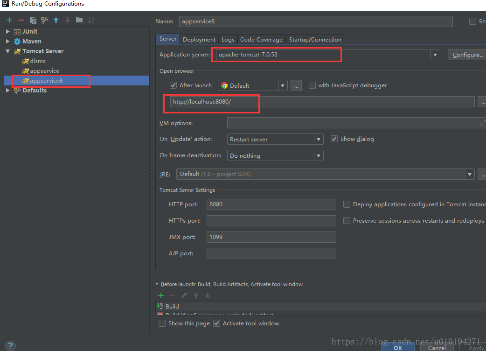
Task: Open Edit defaults wrench icon
Action: 45,20
